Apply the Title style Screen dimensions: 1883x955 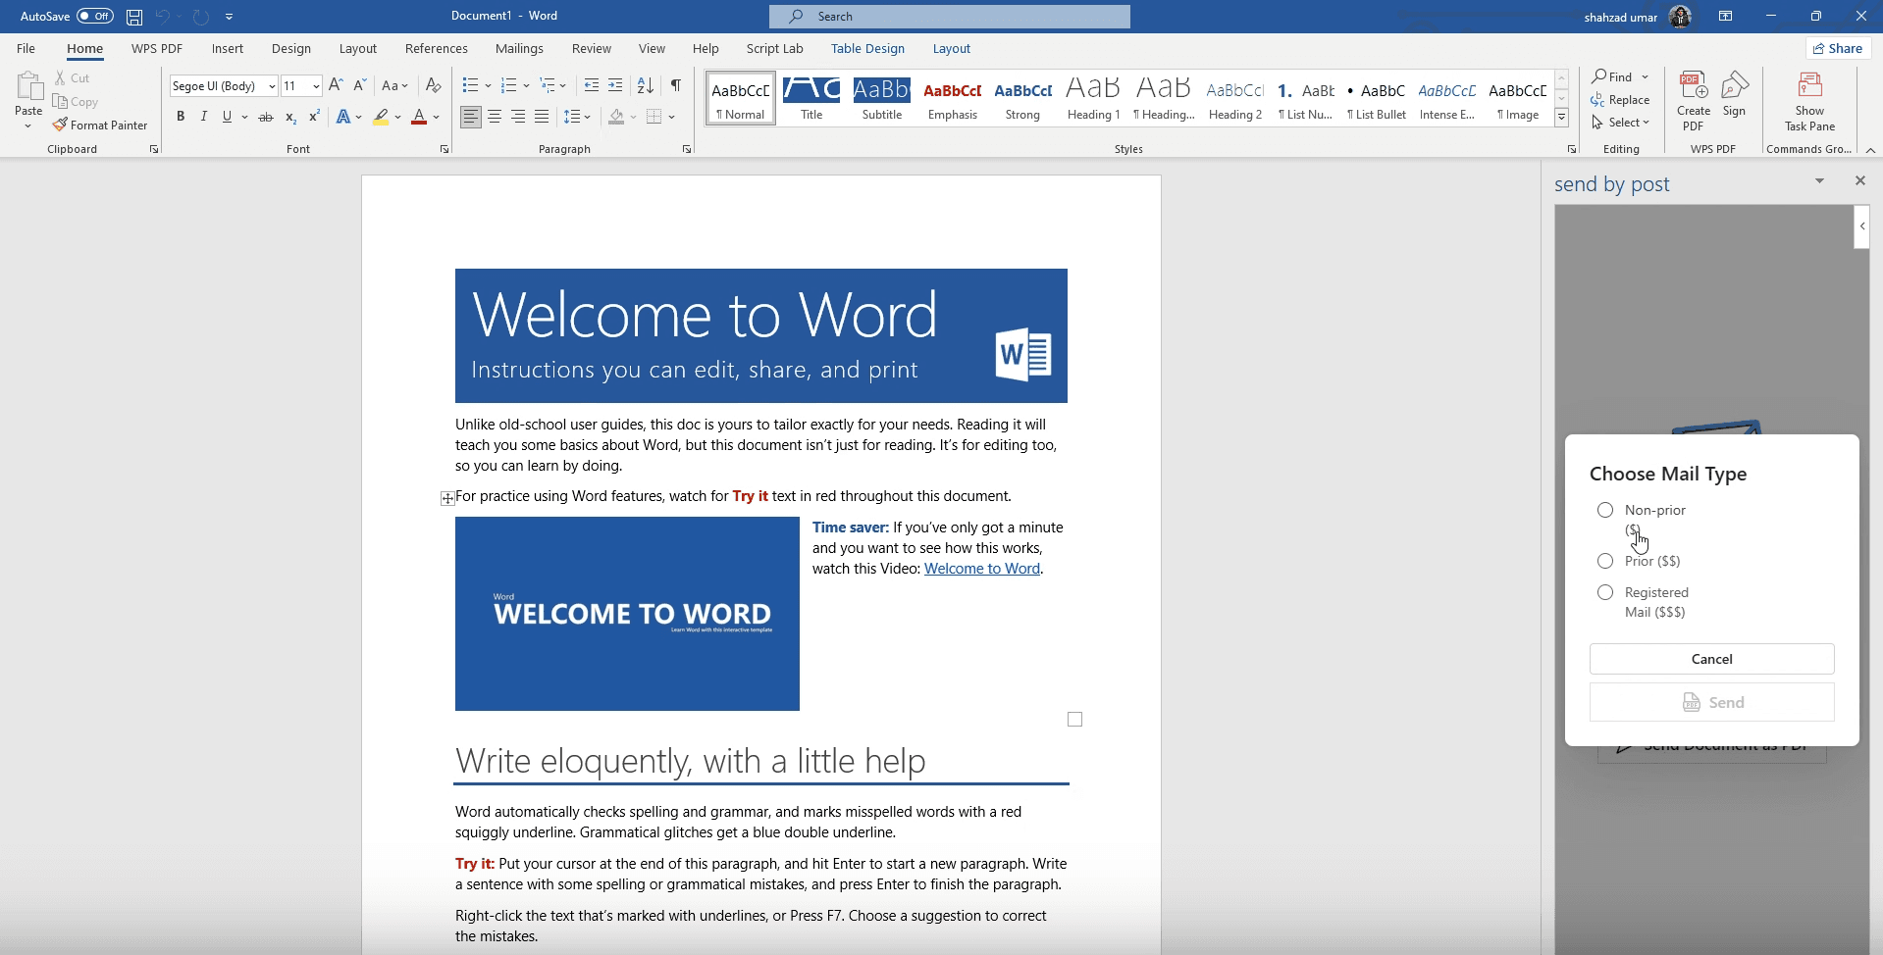pos(811,97)
